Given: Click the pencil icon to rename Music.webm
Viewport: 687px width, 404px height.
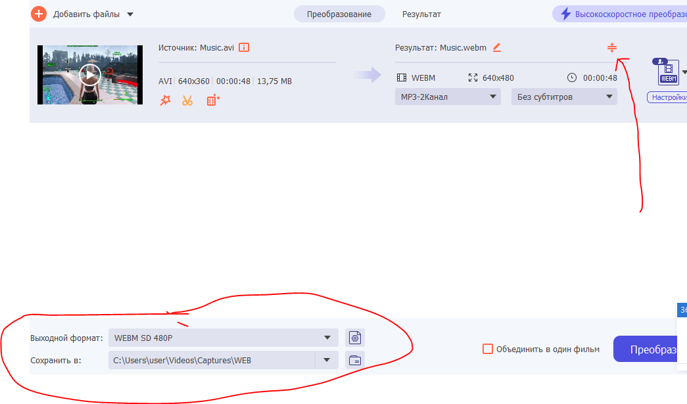Looking at the screenshot, I should 497,47.
